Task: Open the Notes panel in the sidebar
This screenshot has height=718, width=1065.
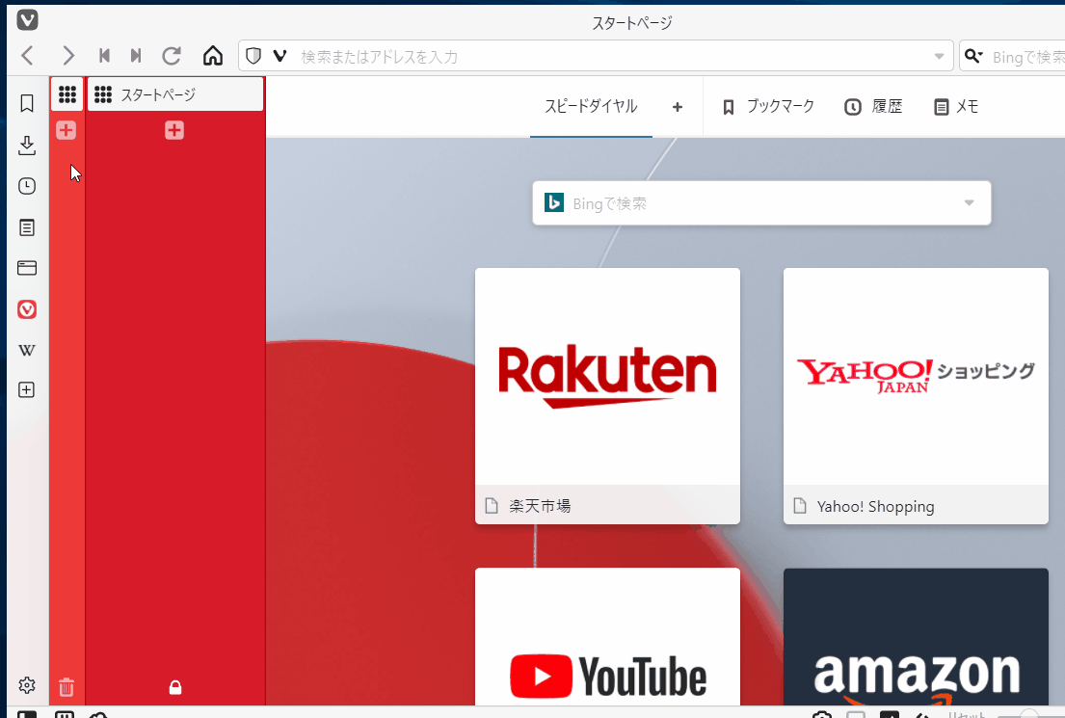Action: pos(26,227)
